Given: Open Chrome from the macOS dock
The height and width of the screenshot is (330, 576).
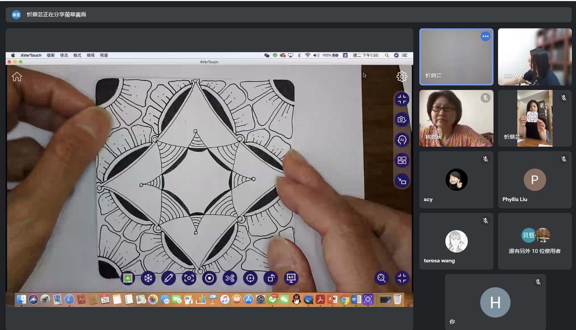Looking at the screenshot, I should tap(344, 300).
